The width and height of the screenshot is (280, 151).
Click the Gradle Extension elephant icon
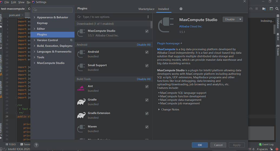click(x=81, y=115)
